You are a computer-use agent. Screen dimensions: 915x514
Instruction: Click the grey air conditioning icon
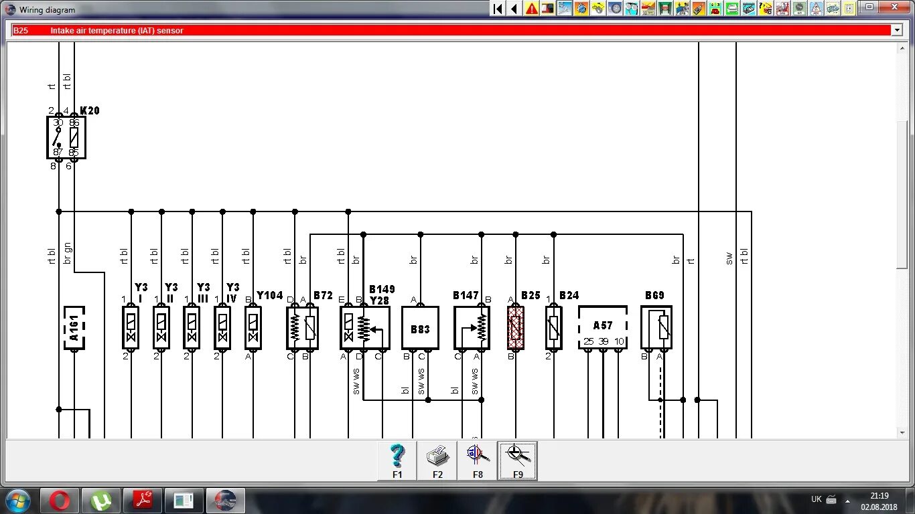799,9
